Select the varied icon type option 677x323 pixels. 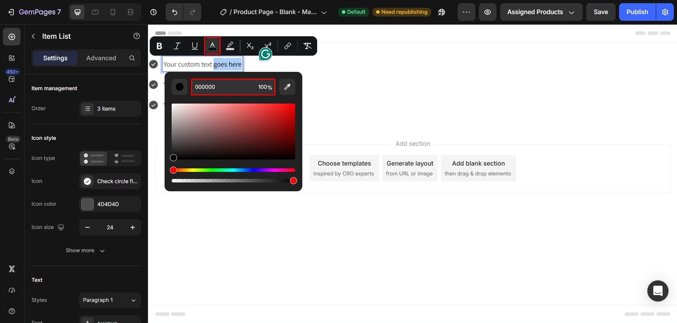click(124, 158)
